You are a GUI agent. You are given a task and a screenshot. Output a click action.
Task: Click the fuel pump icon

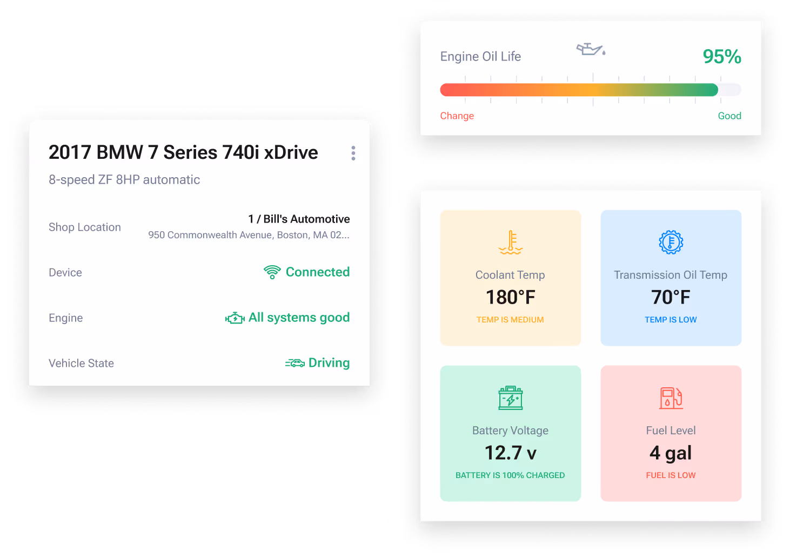click(671, 398)
